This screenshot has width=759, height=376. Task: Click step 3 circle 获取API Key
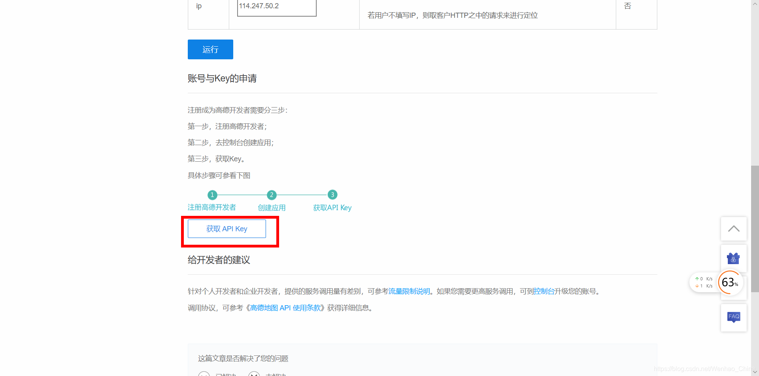tap(332, 195)
